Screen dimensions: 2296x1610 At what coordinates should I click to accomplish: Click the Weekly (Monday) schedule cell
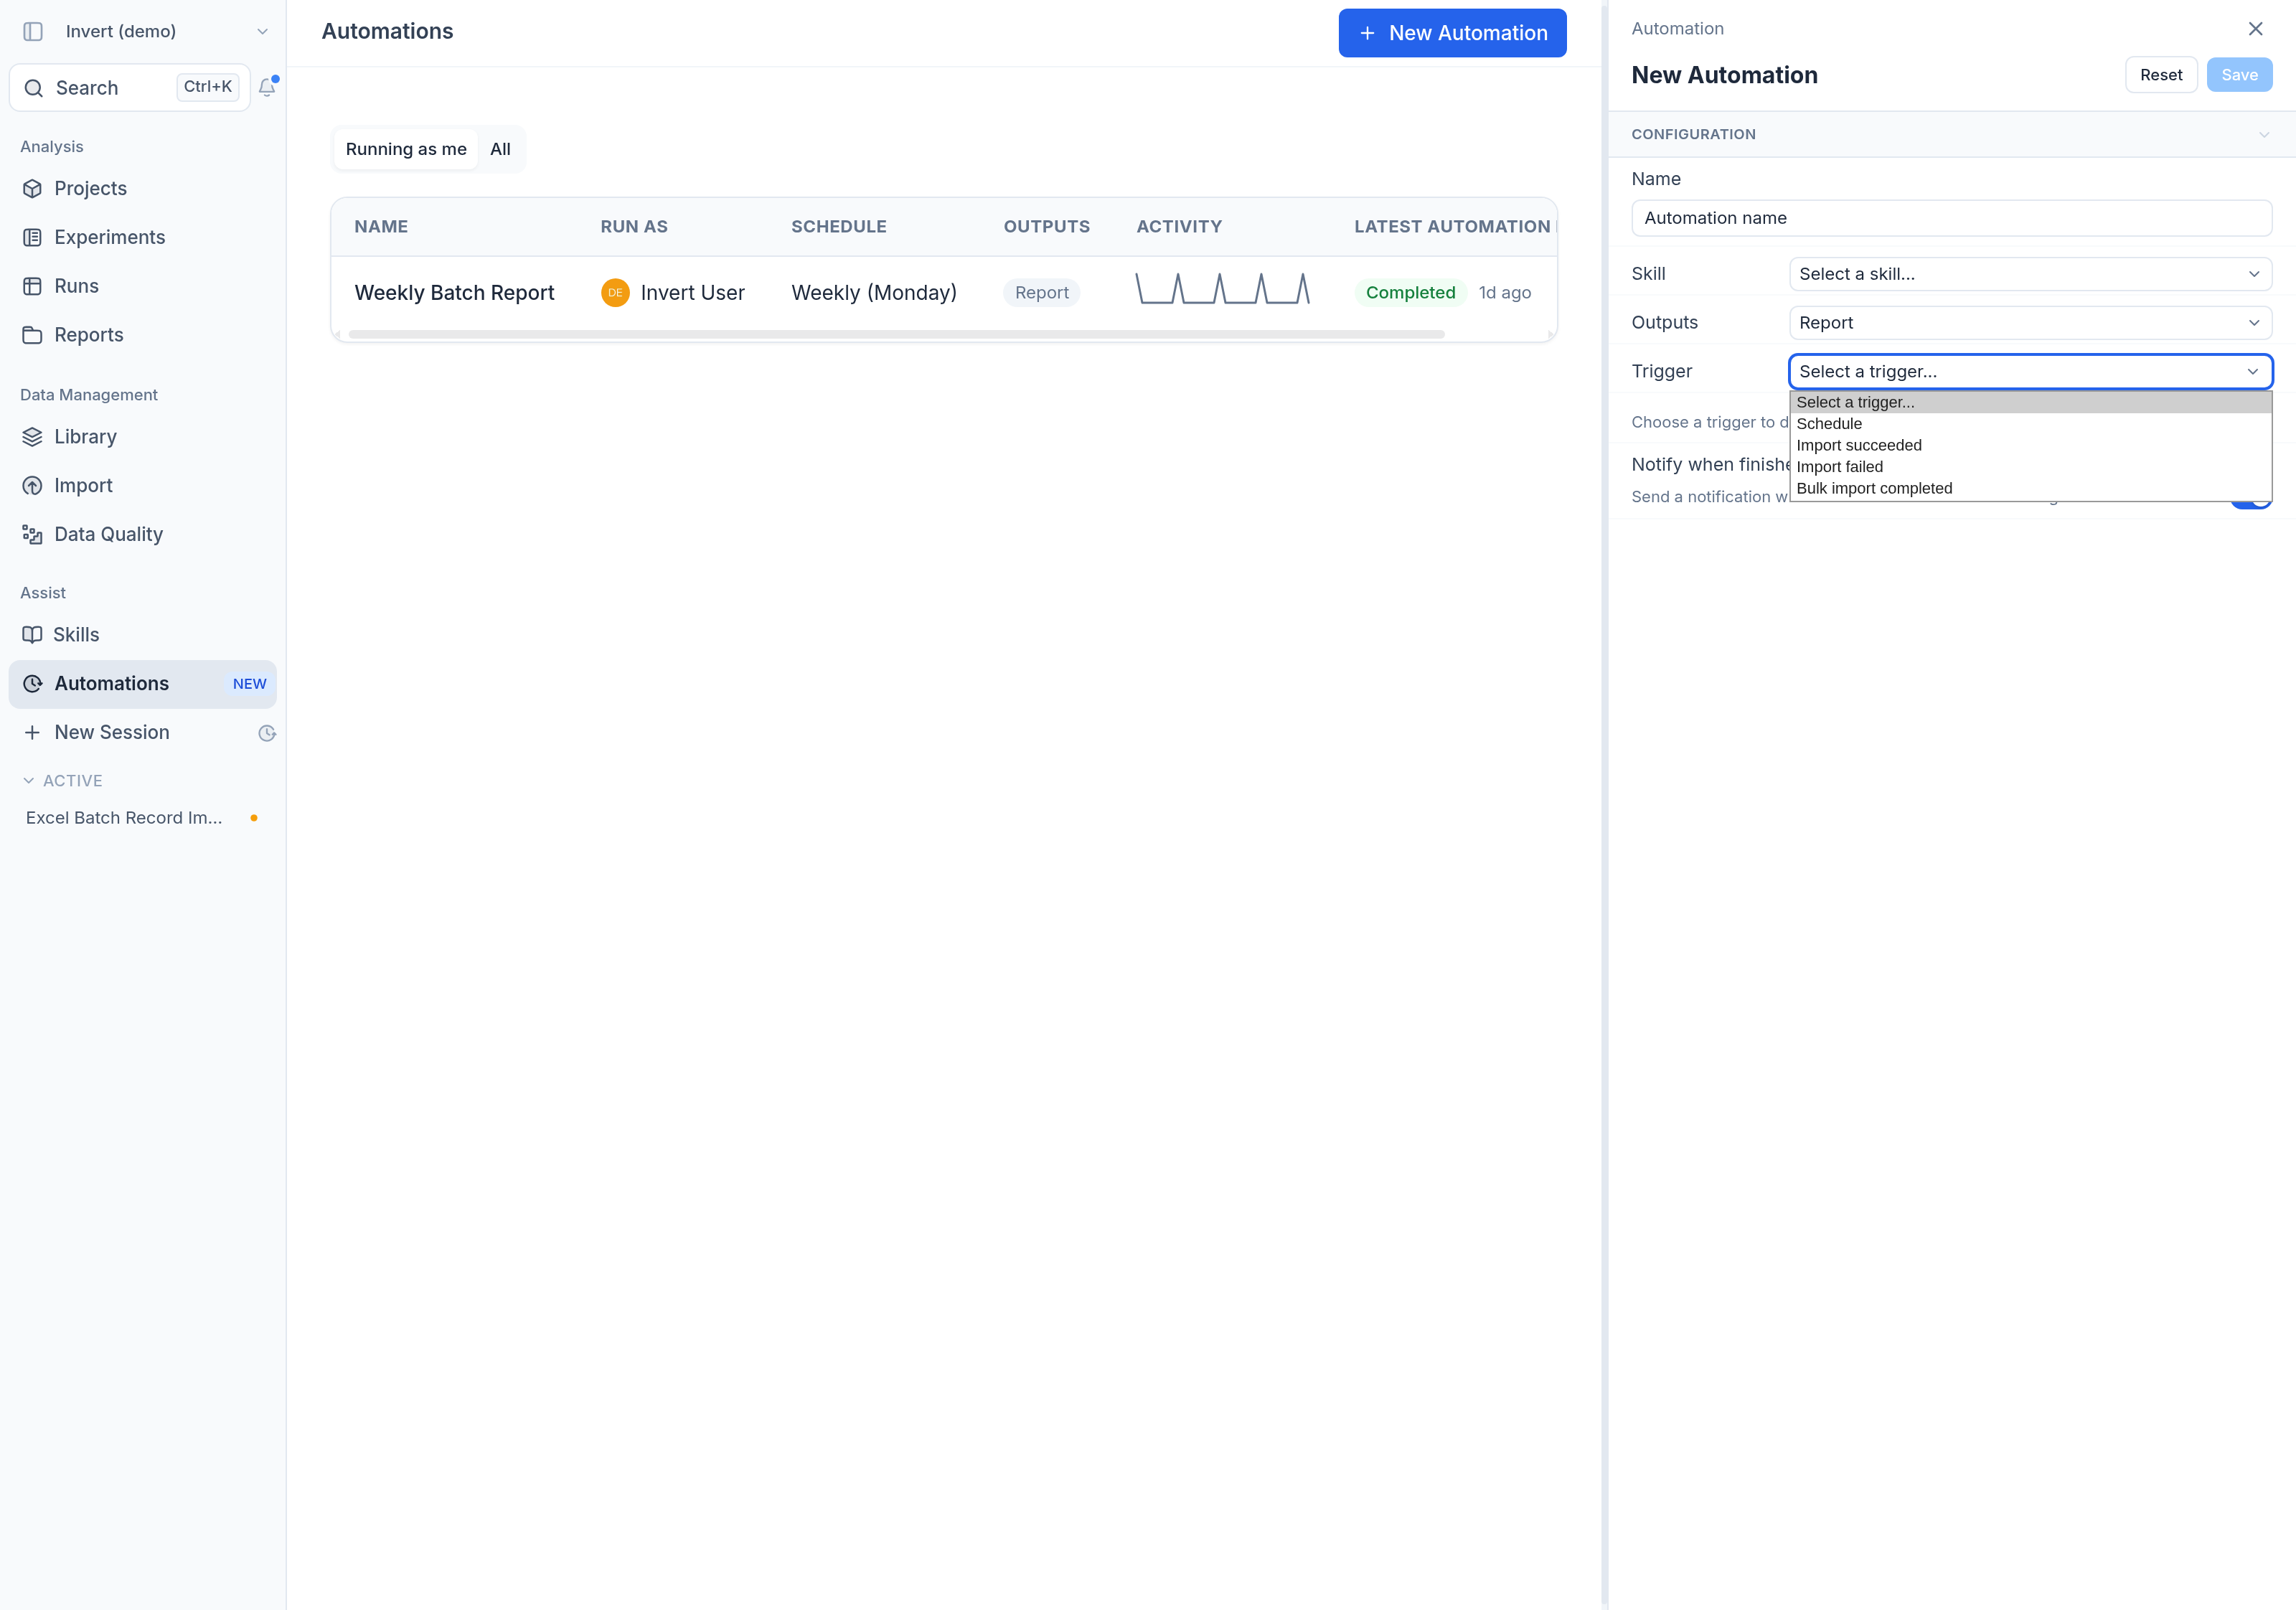874,293
